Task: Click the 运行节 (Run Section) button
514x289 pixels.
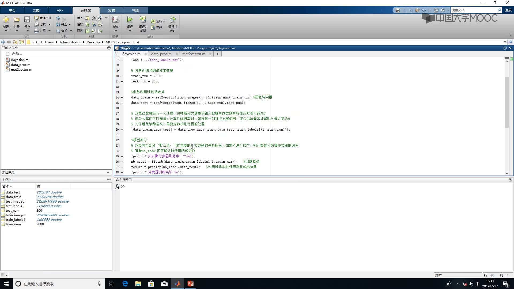Action: [x=158, y=21]
